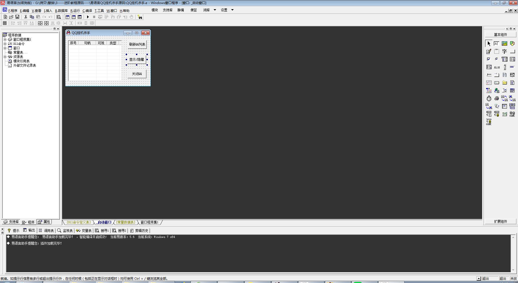Click the Open file folder icon
Image resolution: width=518 pixels, height=283 pixels.
pyautogui.click(x=11, y=17)
